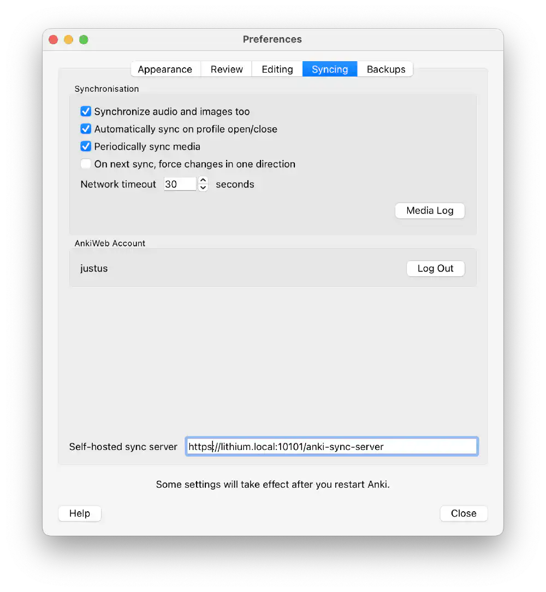This screenshot has width=546, height=592.
Task: Minimize the Preferences window
Action: pyautogui.click(x=68, y=39)
